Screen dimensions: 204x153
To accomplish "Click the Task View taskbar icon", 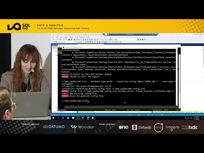I will coord(63,118).
